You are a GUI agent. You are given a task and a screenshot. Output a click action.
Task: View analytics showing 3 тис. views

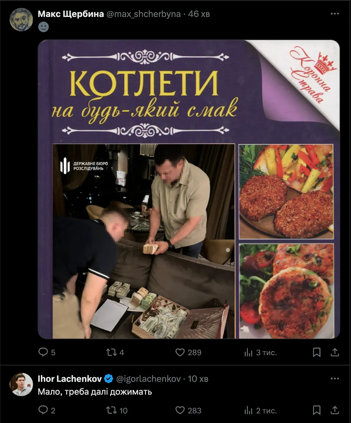(x=260, y=352)
